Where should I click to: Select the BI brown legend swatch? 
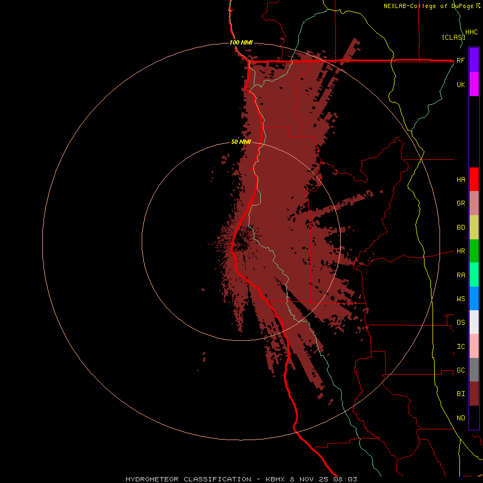pos(474,394)
